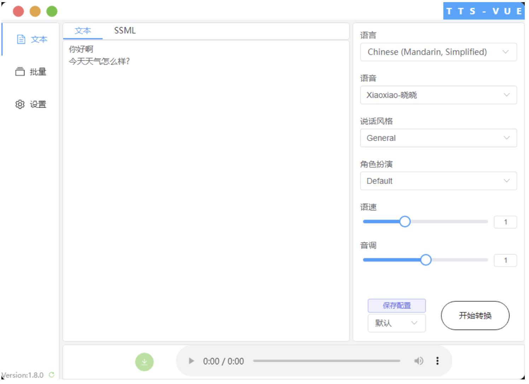Screen dimensions: 529x384
Task: Switch to the SSML tab
Action: (x=124, y=31)
